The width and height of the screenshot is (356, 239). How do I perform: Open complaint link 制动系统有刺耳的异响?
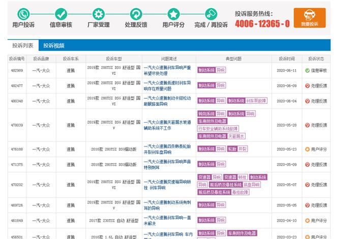pyautogui.click(x=167, y=205)
